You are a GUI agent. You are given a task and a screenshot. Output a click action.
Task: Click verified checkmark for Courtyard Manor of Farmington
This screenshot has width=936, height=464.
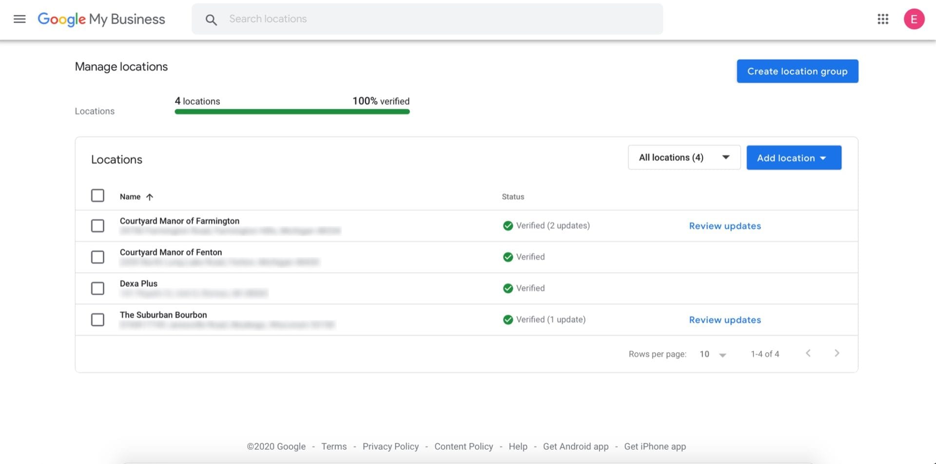pyautogui.click(x=508, y=225)
